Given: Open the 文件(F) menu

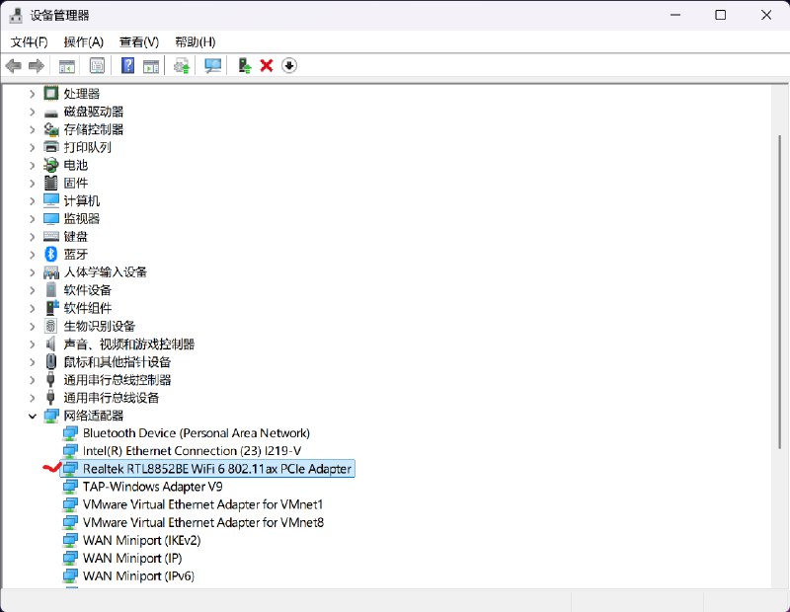Looking at the screenshot, I should pos(27,42).
